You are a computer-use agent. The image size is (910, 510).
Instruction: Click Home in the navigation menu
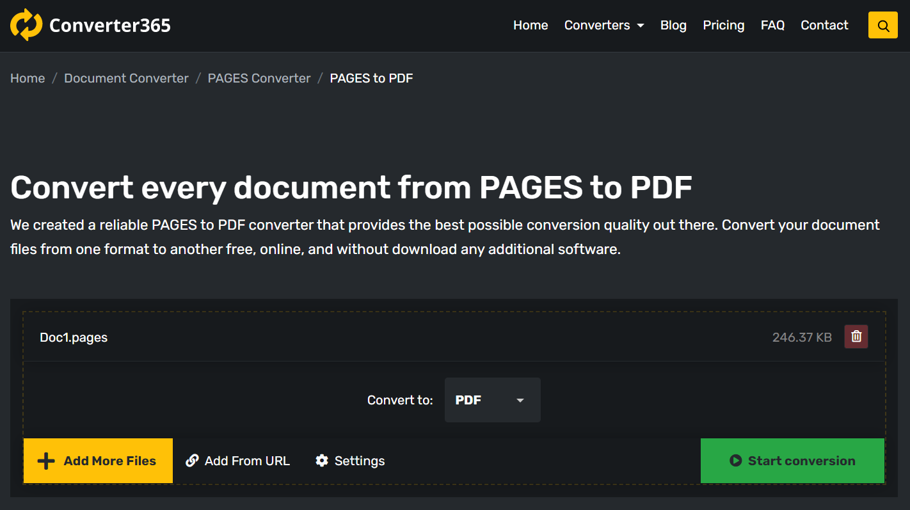pyautogui.click(x=531, y=25)
